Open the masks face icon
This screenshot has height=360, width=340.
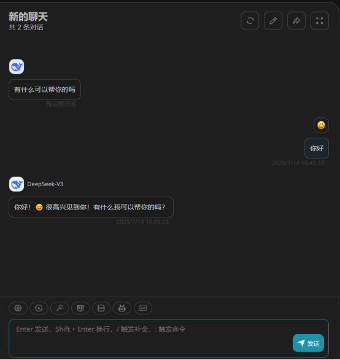pyautogui.click(x=80, y=308)
